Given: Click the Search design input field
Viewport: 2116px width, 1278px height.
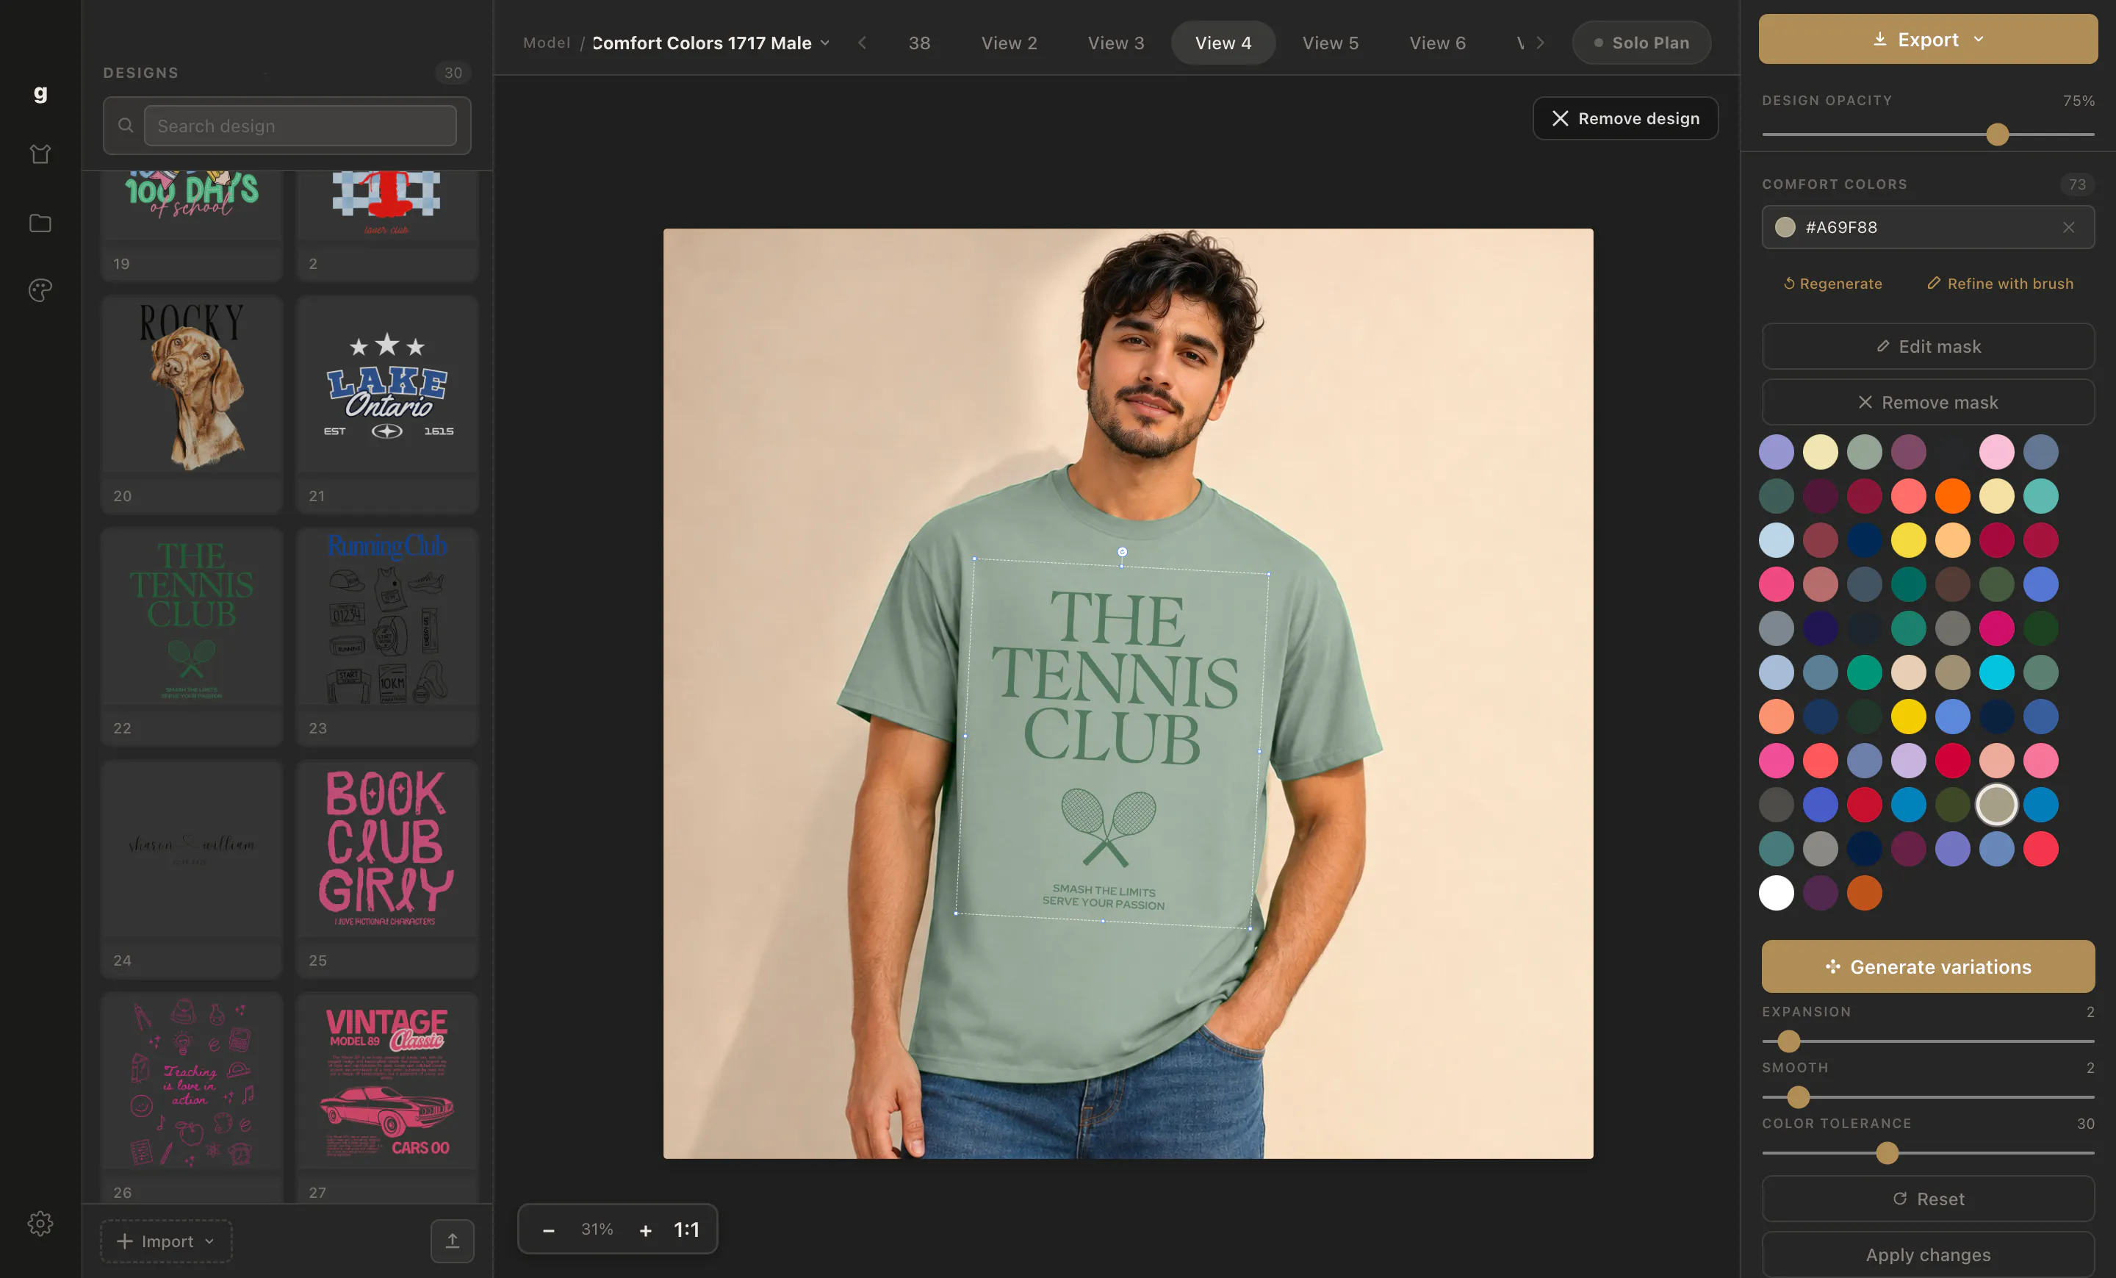Looking at the screenshot, I should pyautogui.click(x=300, y=126).
